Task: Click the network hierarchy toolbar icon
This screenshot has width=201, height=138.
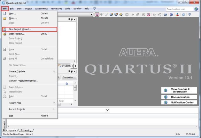Action: pos(177,15)
